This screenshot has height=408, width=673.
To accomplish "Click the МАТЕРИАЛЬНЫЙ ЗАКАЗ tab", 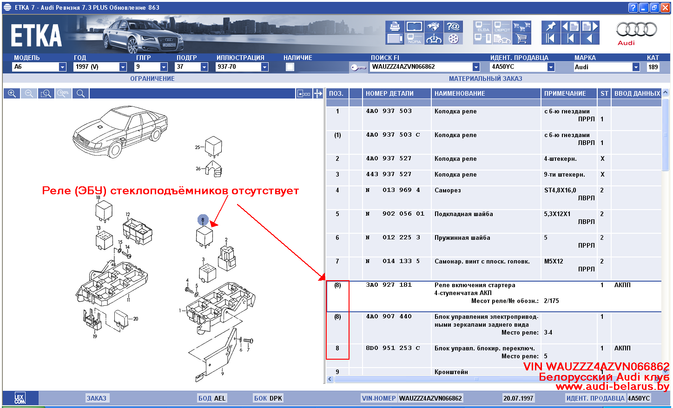I will (486, 79).
